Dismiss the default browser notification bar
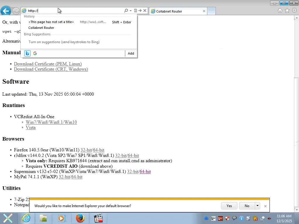This screenshot has width=299, height=224. click(x=265, y=206)
